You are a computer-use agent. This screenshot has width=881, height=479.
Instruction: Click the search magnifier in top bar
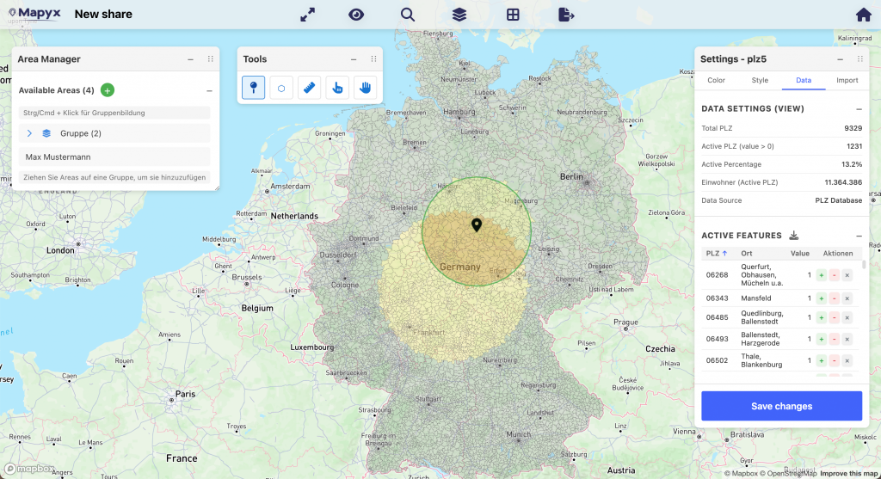click(x=408, y=15)
